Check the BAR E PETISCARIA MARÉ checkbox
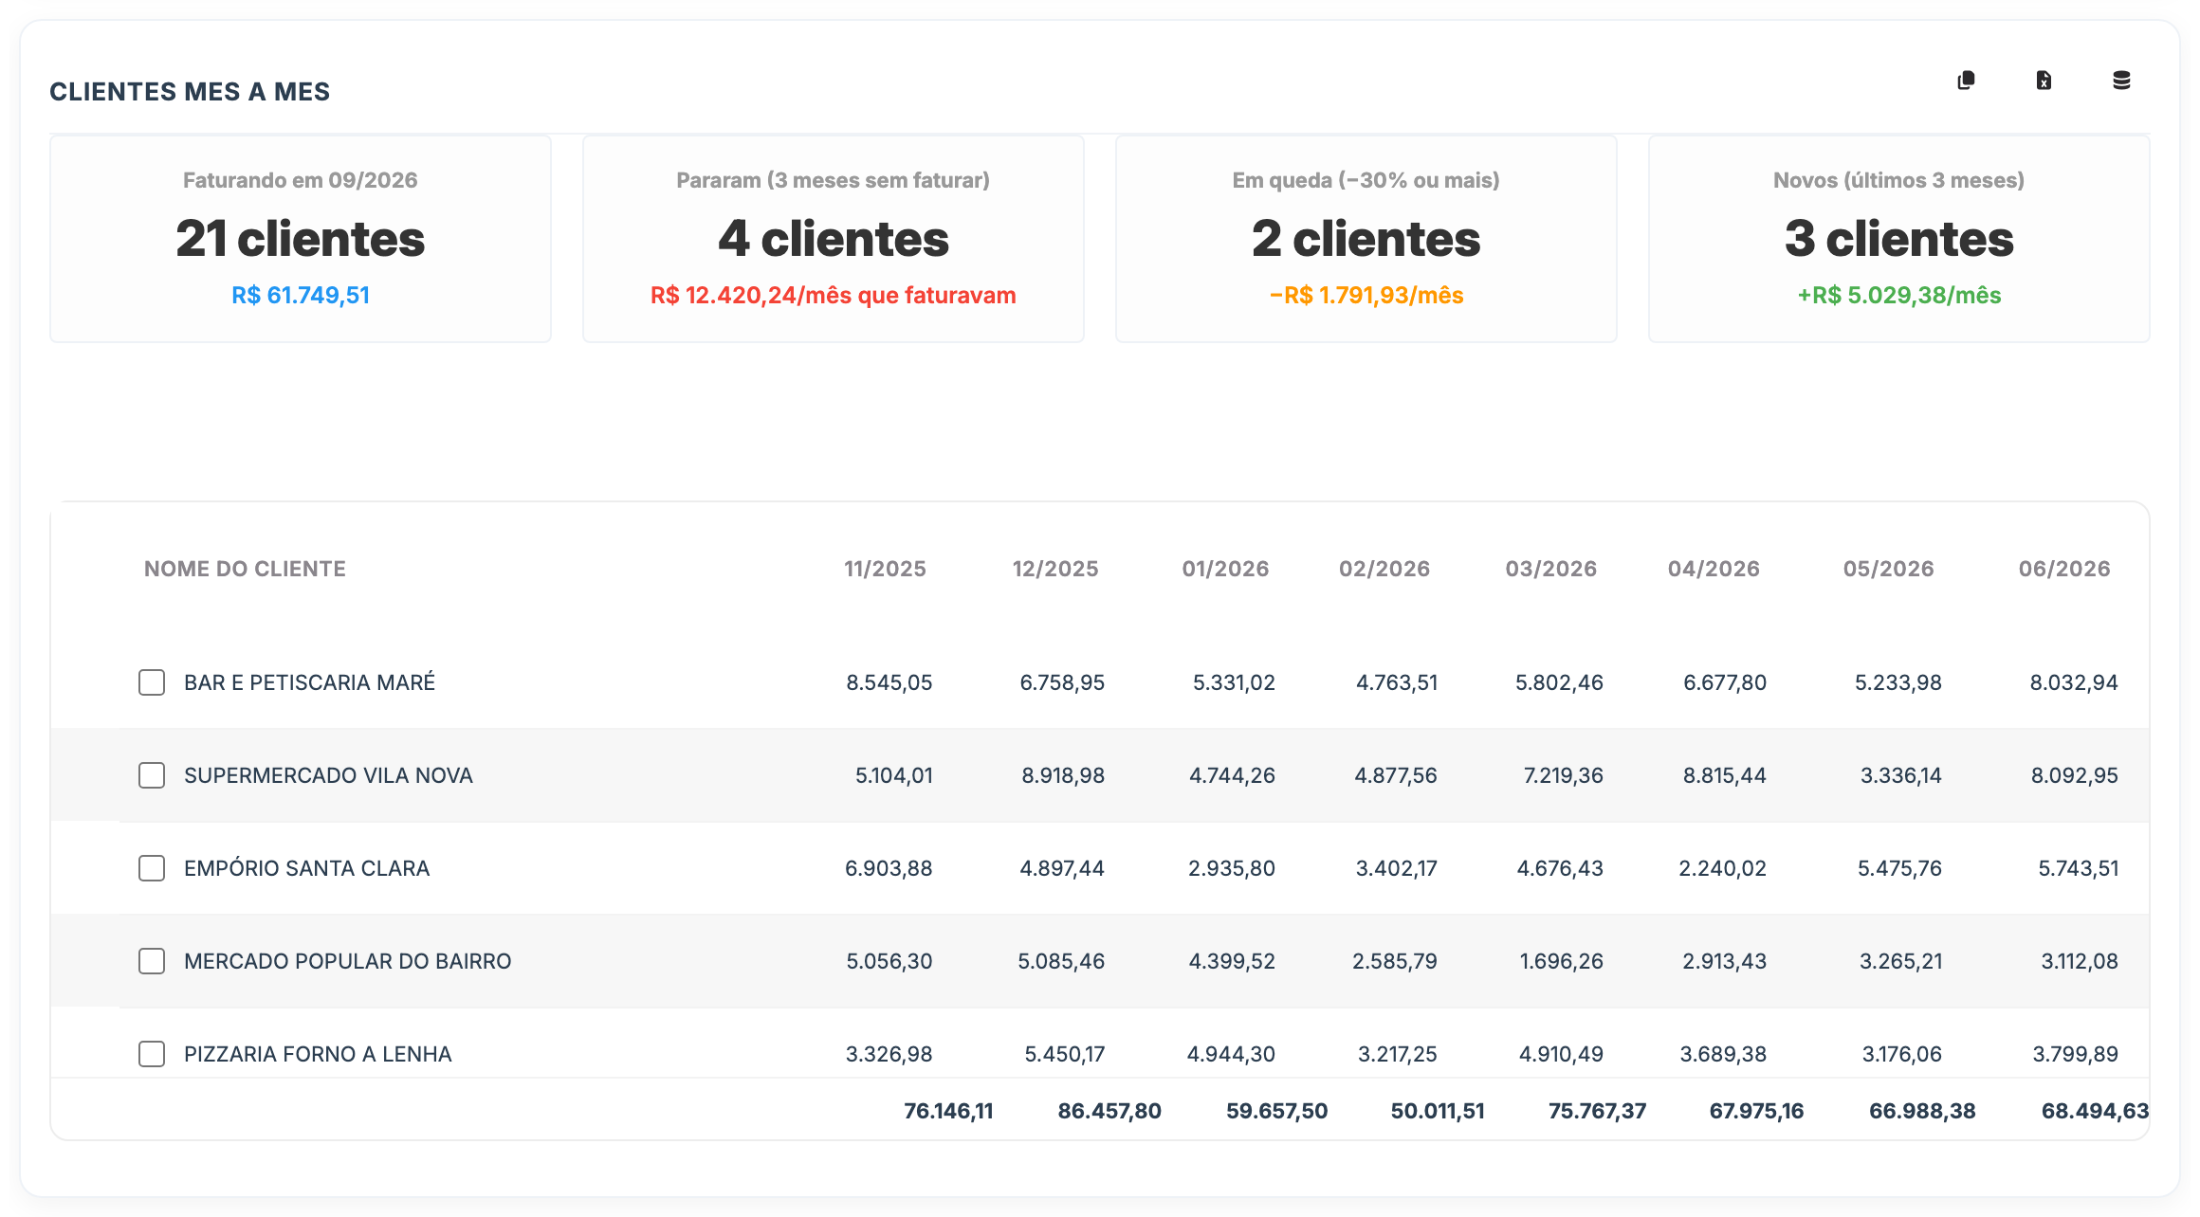Screen dimensions: 2200x1217 click(x=152, y=682)
